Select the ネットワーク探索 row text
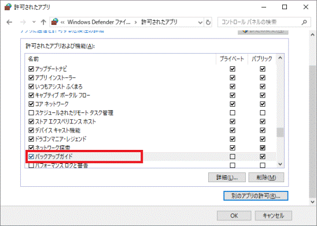Viewport: 317px width, 226px height. click(53, 148)
